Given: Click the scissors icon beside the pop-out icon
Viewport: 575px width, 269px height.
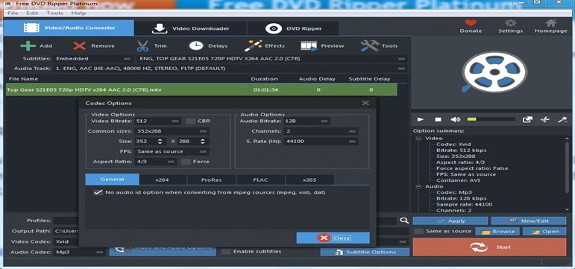Looking at the screenshot, I should click(545, 119).
